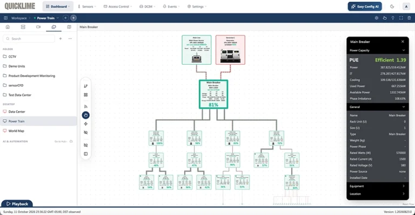Click the sidebar layout icon in canvas toolbar
Image resolution: width=415 pixels, height=215 pixels.
86,154
